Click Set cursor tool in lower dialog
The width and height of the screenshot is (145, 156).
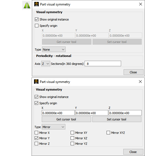click(117, 119)
